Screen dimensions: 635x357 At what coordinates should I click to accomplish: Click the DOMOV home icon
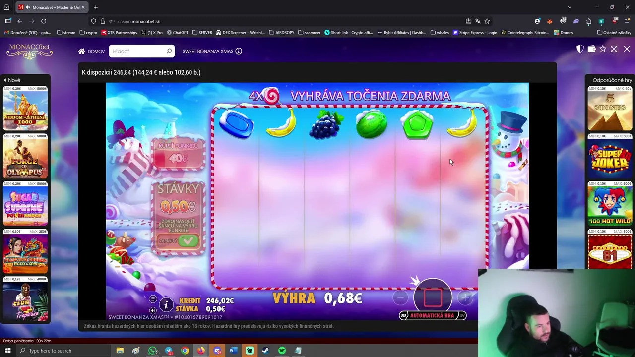[81, 51]
